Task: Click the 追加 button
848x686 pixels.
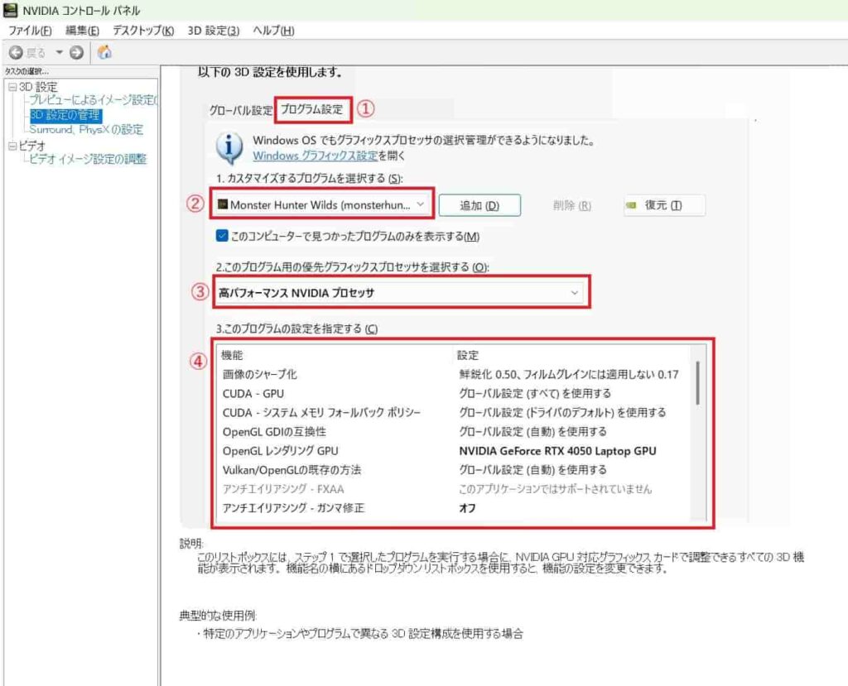Action: point(479,205)
